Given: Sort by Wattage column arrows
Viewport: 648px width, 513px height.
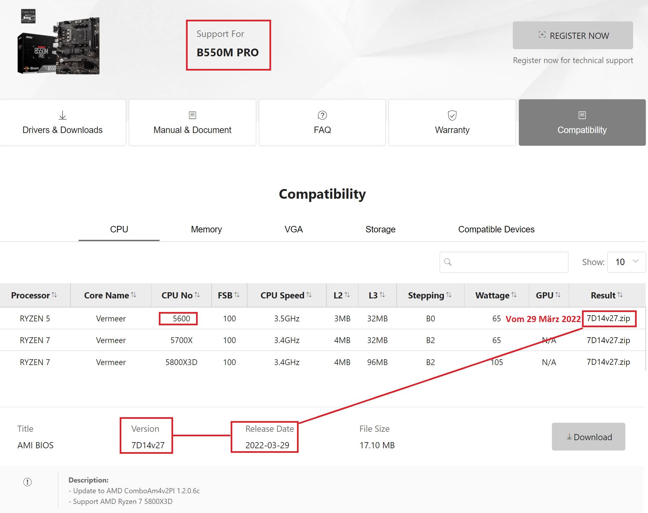Looking at the screenshot, I should click(x=514, y=295).
